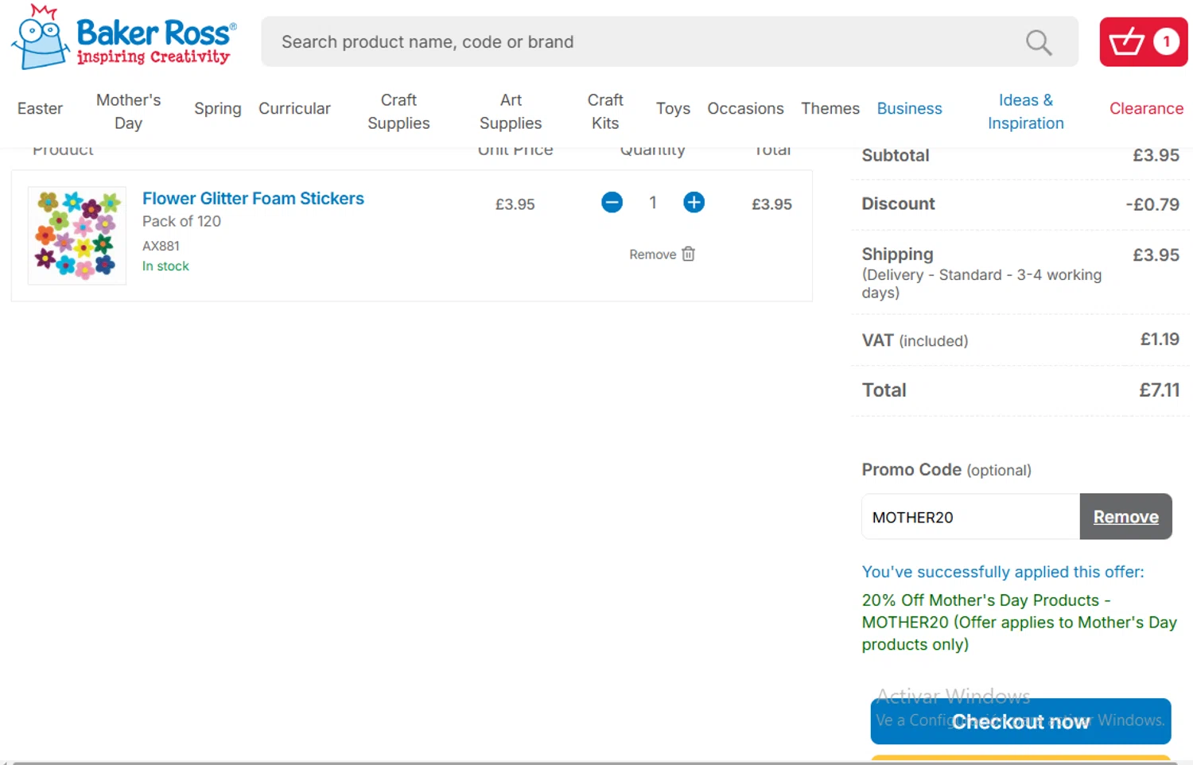The image size is (1193, 765).
Task: Open the Flower Glitter Foam Stickers thumbnail
Action: (x=77, y=235)
